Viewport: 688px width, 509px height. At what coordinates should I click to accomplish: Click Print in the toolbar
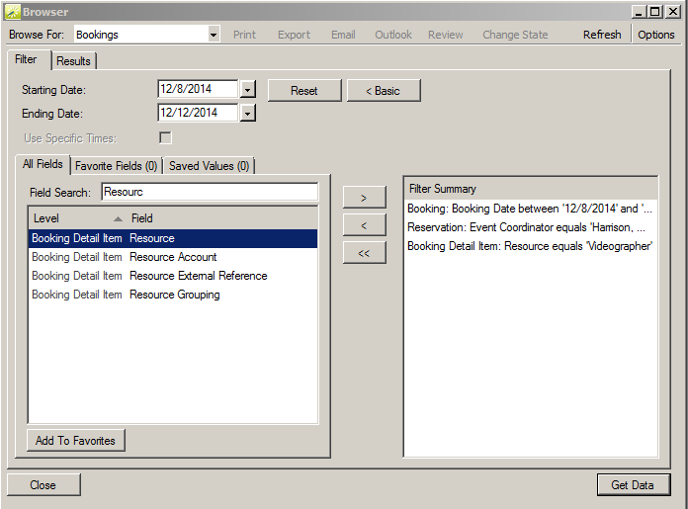(x=244, y=35)
